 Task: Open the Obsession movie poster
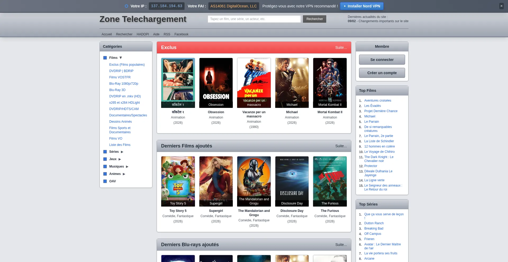click(x=216, y=83)
